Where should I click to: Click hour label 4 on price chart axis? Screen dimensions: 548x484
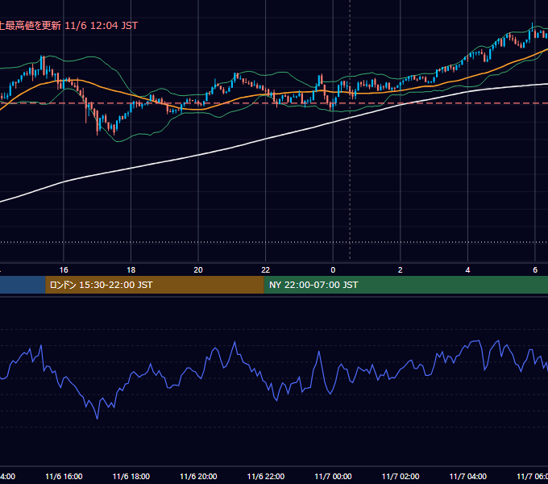tap(467, 270)
